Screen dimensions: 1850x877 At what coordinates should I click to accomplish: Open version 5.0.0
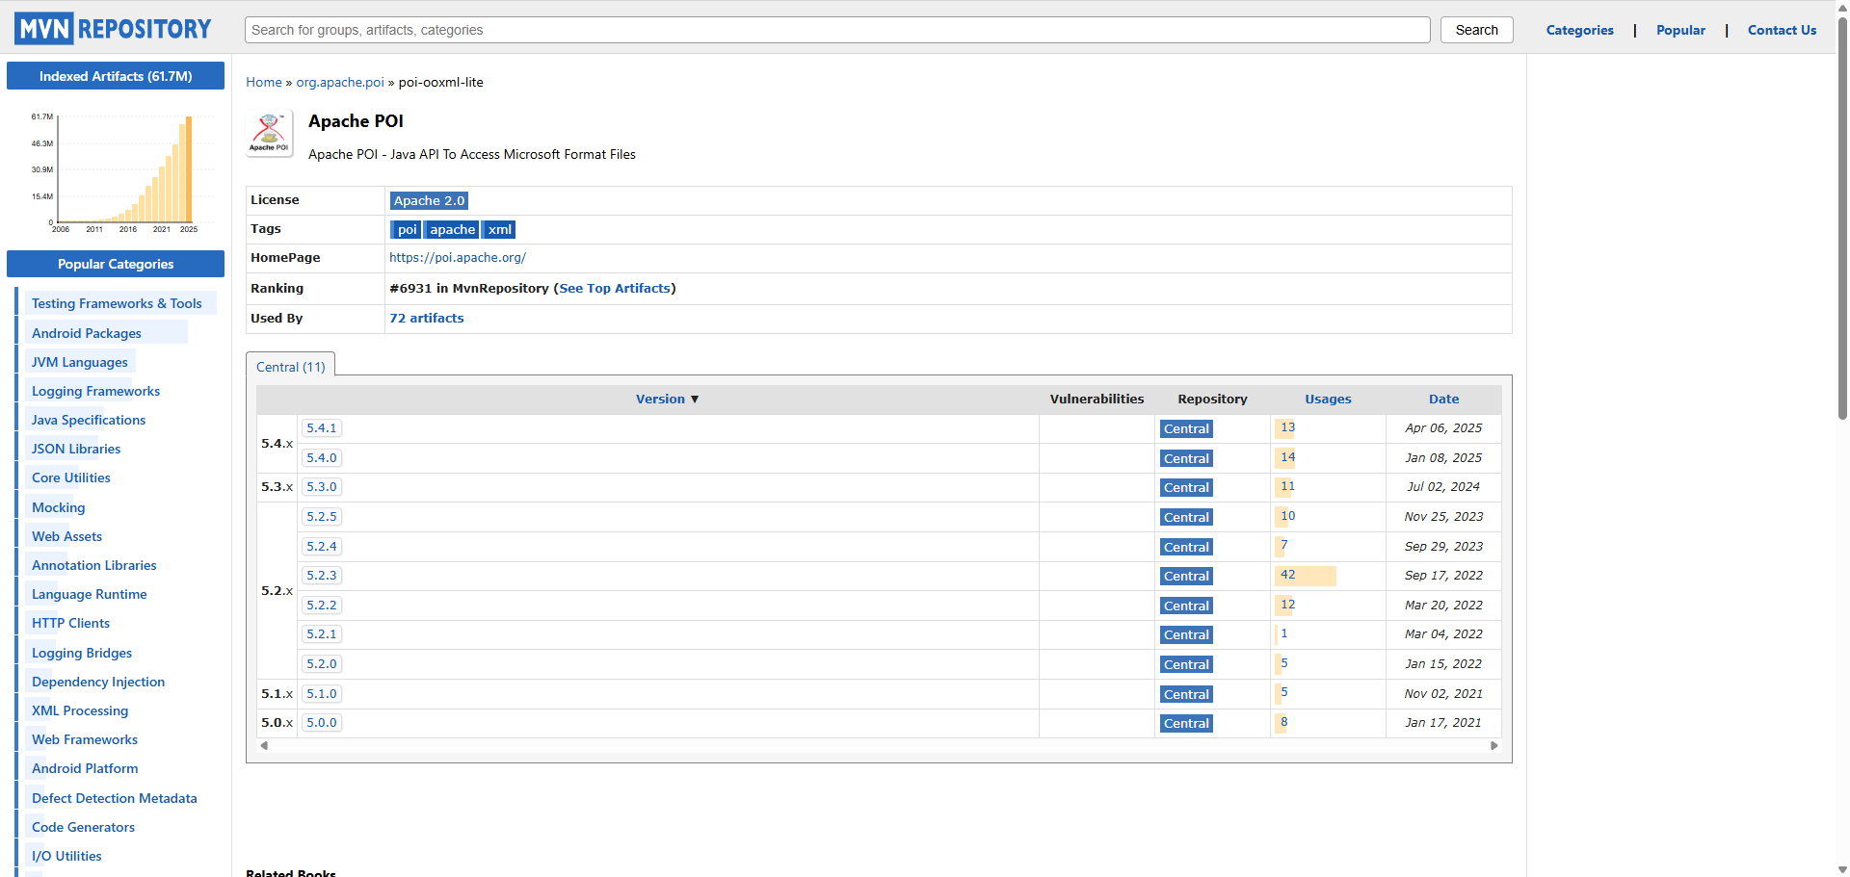(x=322, y=723)
